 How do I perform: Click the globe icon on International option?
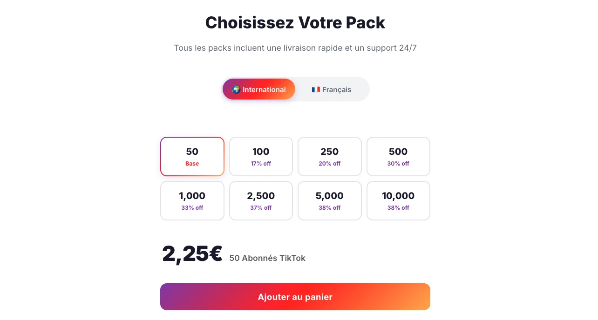[237, 90]
